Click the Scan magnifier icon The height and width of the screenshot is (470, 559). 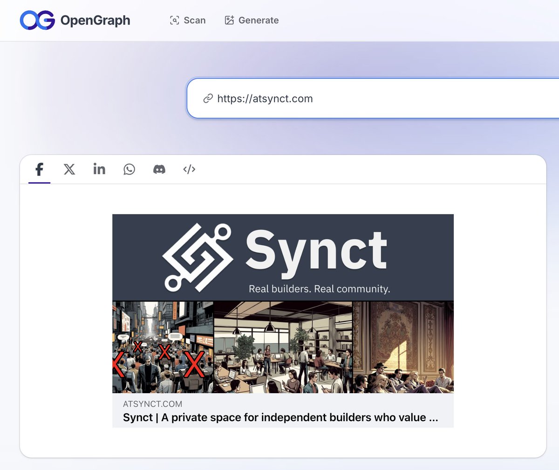click(x=174, y=20)
